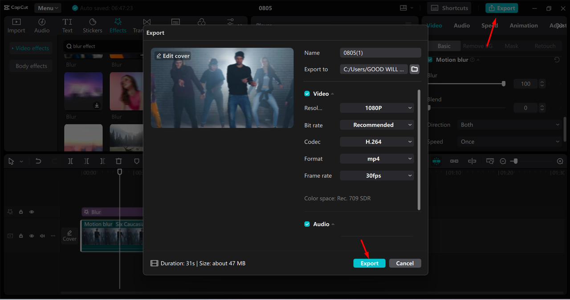
Task: Select the Mask sub-tab
Action: pyautogui.click(x=511, y=46)
